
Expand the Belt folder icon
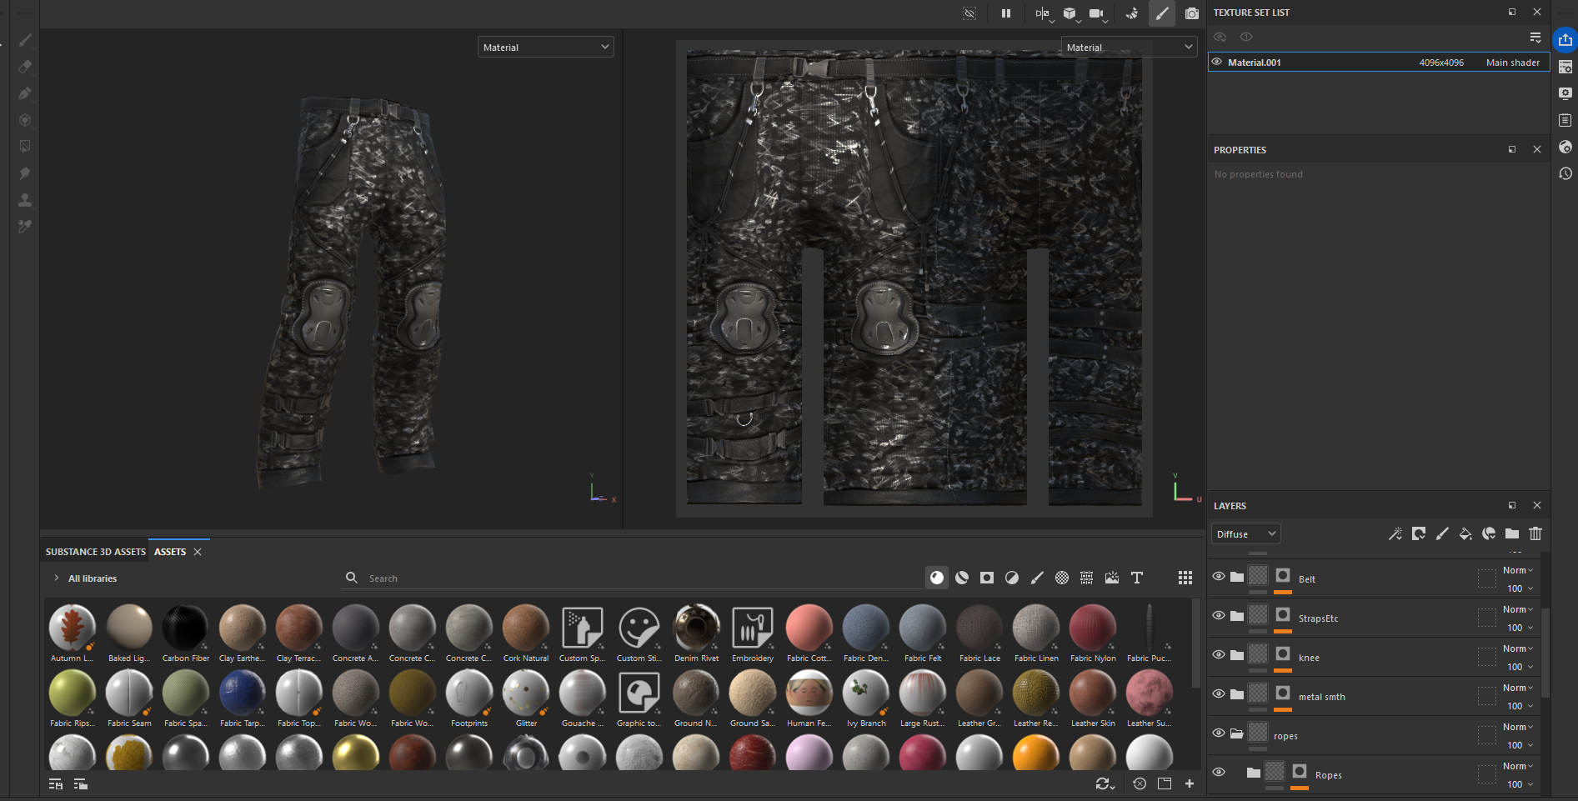click(x=1237, y=577)
